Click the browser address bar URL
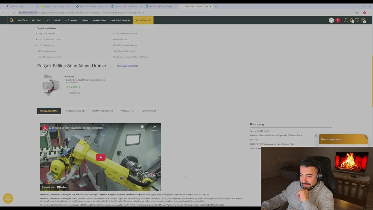Image resolution: width=373 pixels, height=210 pixels. pyautogui.click(x=92, y=13)
